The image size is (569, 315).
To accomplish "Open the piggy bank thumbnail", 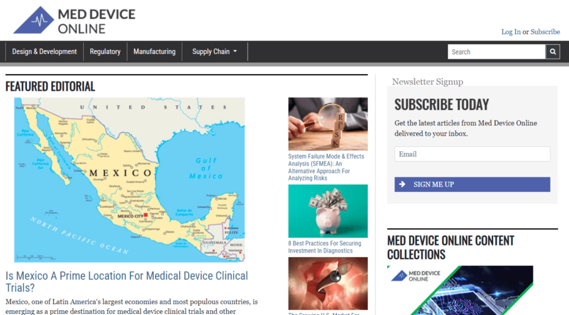I will tap(328, 211).
